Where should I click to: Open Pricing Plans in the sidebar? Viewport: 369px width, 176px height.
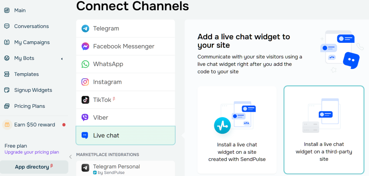point(30,106)
